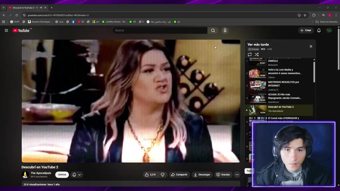The height and width of the screenshot is (191, 340).
Task: Go to the YouTube home logo
Action: [21, 31]
